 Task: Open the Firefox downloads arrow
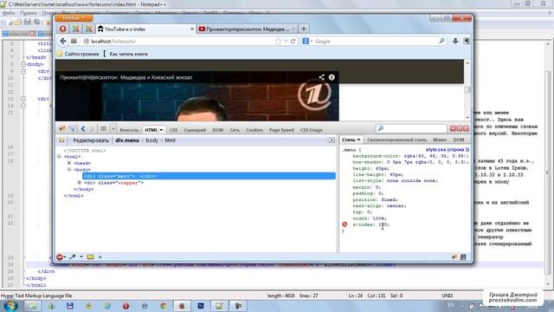(x=455, y=42)
